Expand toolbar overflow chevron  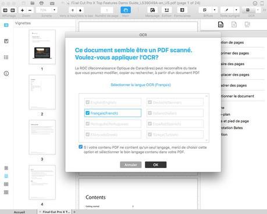264,10
